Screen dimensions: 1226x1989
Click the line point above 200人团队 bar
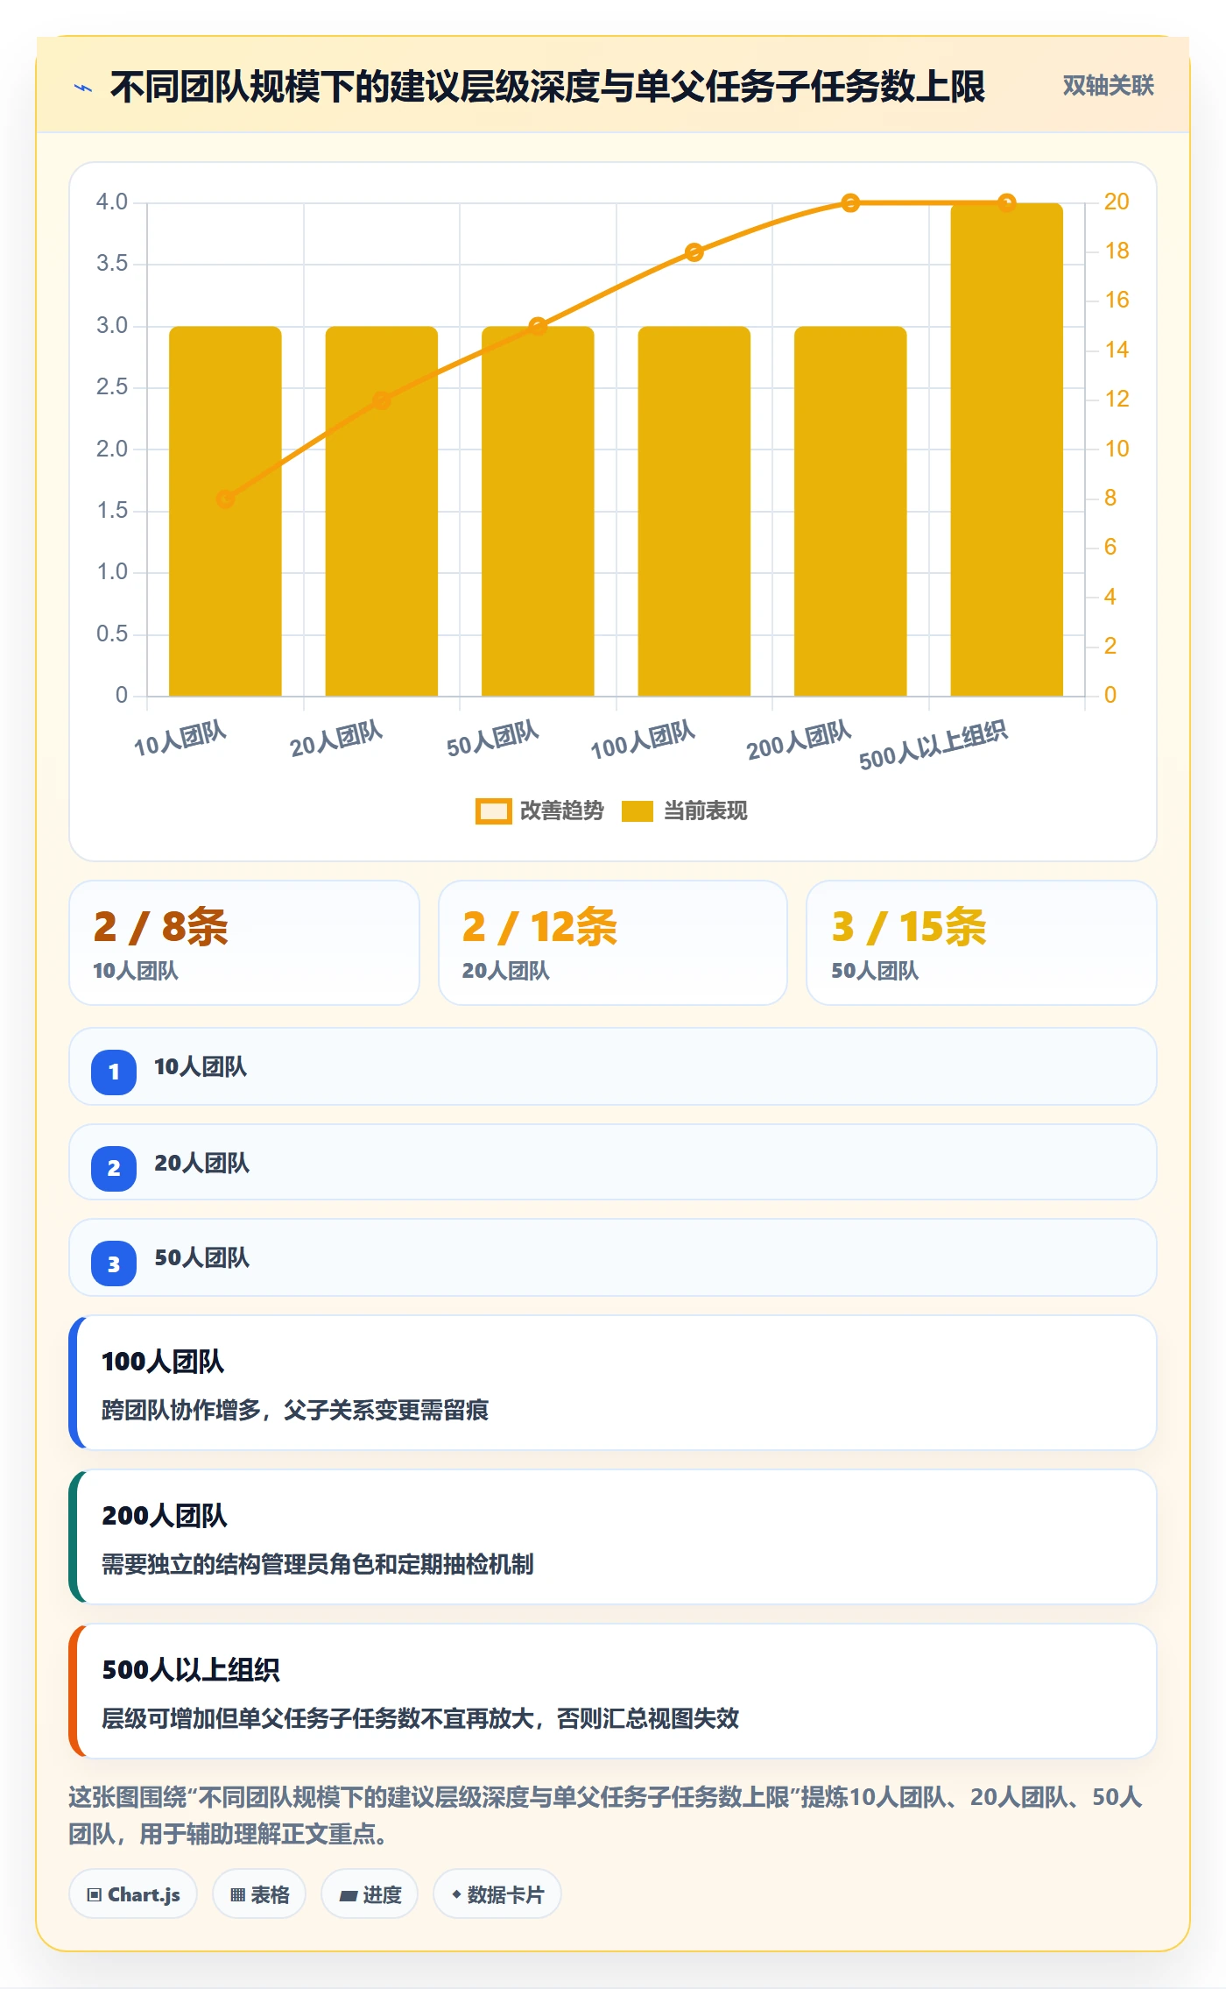[850, 203]
